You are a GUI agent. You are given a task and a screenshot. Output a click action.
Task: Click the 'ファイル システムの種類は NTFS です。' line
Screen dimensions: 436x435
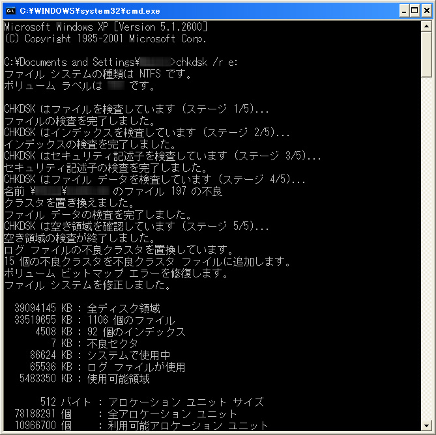click(x=98, y=74)
